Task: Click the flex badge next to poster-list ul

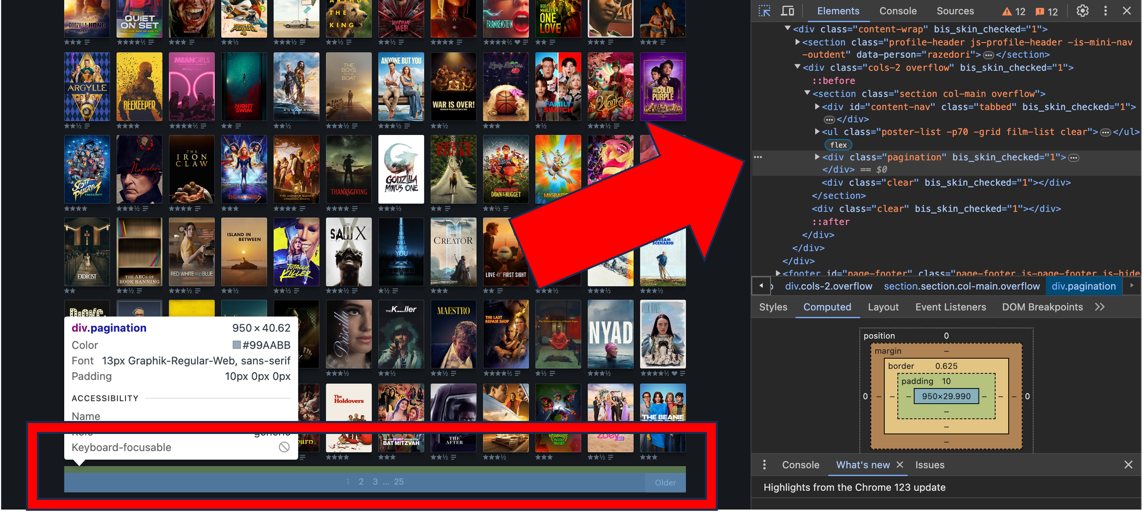Action: (838, 145)
